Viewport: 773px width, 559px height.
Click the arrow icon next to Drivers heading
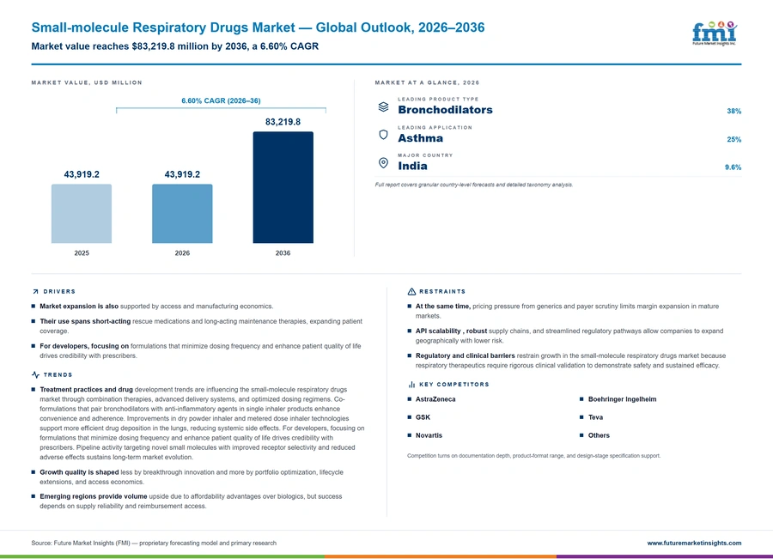point(35,291)
